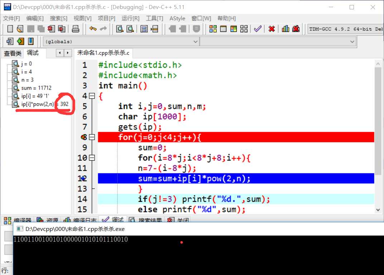Screen dimensions: 384x275
Task: Click the Go to function icon
Action: click(x=144, y=29)
